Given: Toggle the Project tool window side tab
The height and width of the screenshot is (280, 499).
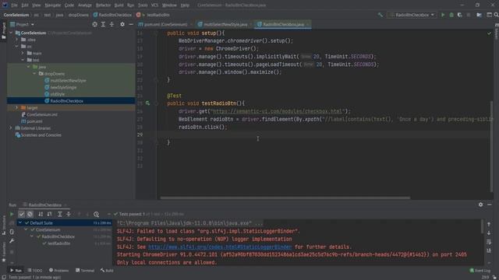Looking at the screenshot, I should (x=3, y=31).
